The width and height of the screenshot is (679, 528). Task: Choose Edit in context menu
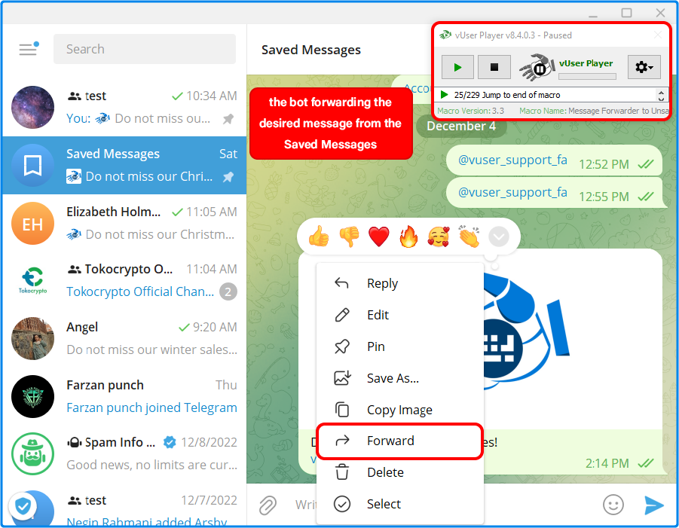[x=400, y=315]
